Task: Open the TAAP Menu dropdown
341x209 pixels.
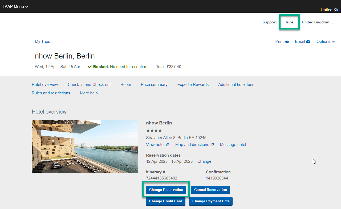Action: tap(15, 6)
